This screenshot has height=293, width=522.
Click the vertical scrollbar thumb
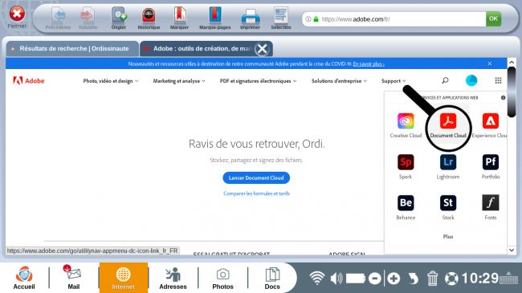click(x=512, y=92)
